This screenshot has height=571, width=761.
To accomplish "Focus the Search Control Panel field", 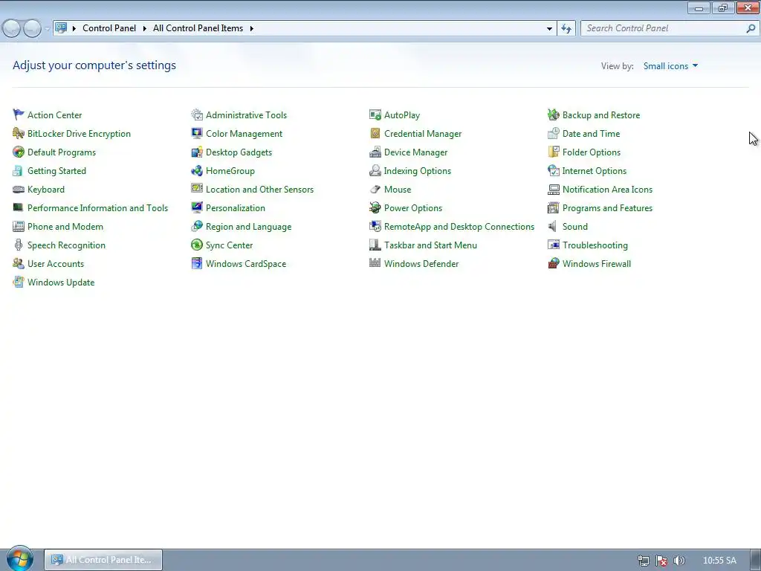I will [664, 29].
